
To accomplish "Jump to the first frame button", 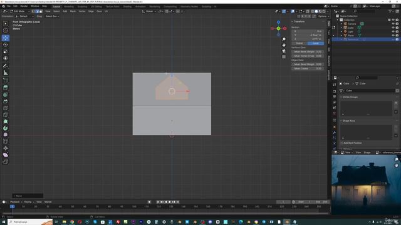I will [x=158, y=202].
